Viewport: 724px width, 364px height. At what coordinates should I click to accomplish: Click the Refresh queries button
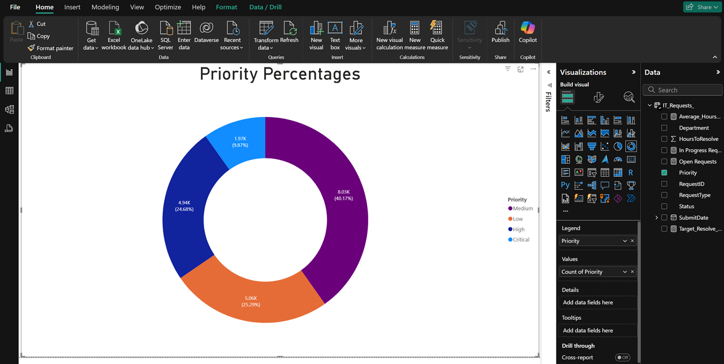coord(289,33)
